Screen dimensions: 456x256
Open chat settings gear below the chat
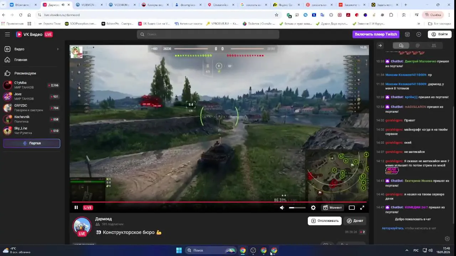(x=447, y=239)
